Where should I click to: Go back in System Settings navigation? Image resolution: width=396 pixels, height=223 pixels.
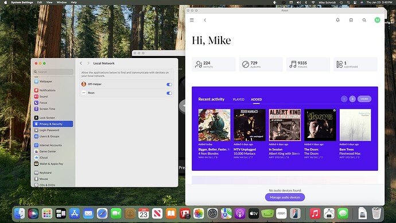pyautogui.click(x=81, y=63)
